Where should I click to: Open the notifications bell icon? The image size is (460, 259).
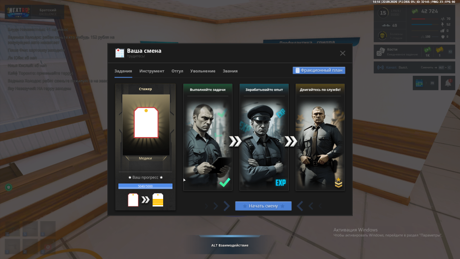point(448,83)
